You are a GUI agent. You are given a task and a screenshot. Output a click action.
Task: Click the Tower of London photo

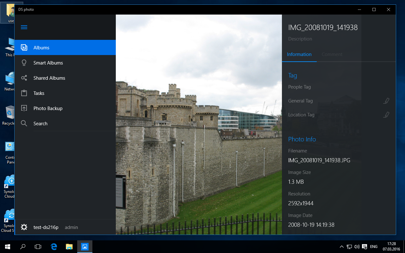coord(199,125)
